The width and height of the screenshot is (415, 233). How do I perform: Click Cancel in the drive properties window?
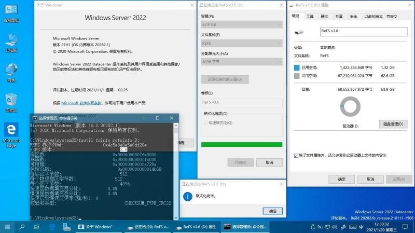coord(370,179)
